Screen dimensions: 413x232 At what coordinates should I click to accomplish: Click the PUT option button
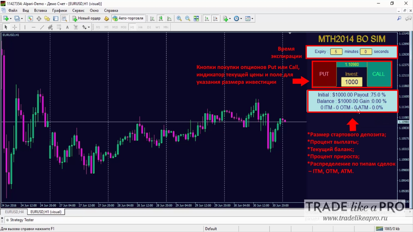tap(324, 74)
